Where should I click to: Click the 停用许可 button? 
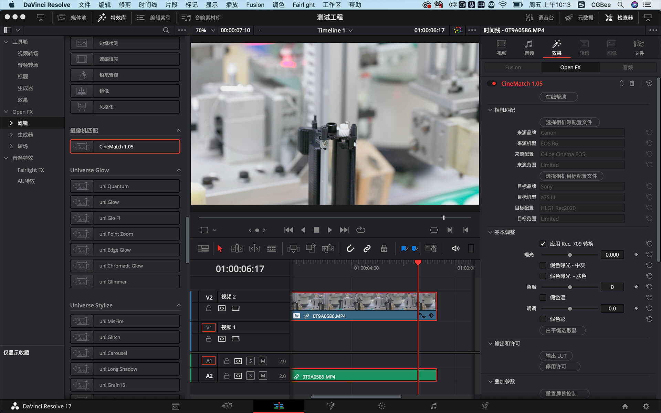point(560,367)
